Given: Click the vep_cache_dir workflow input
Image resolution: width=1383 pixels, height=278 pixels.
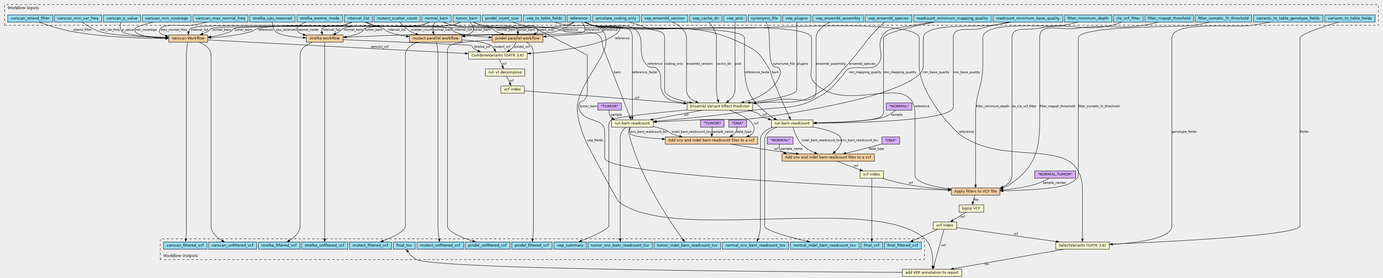Looking at the screenshot, I should coord(705,18).
